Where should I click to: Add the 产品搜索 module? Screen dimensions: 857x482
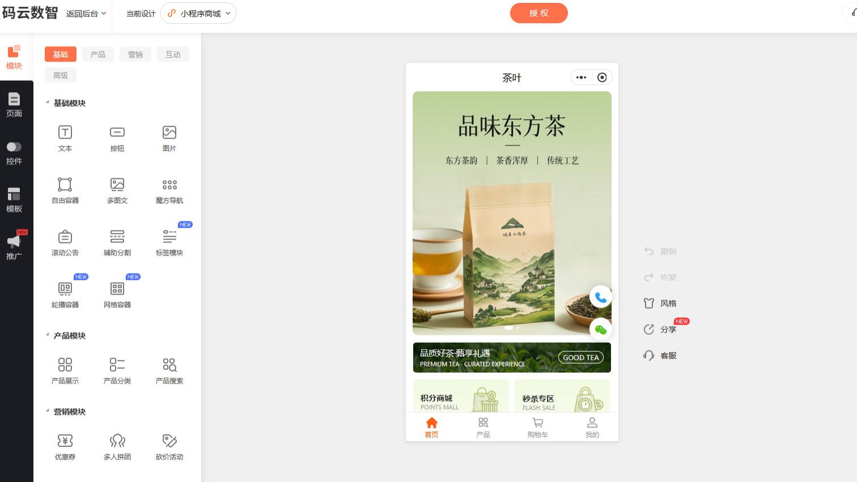tap(169, 370)
